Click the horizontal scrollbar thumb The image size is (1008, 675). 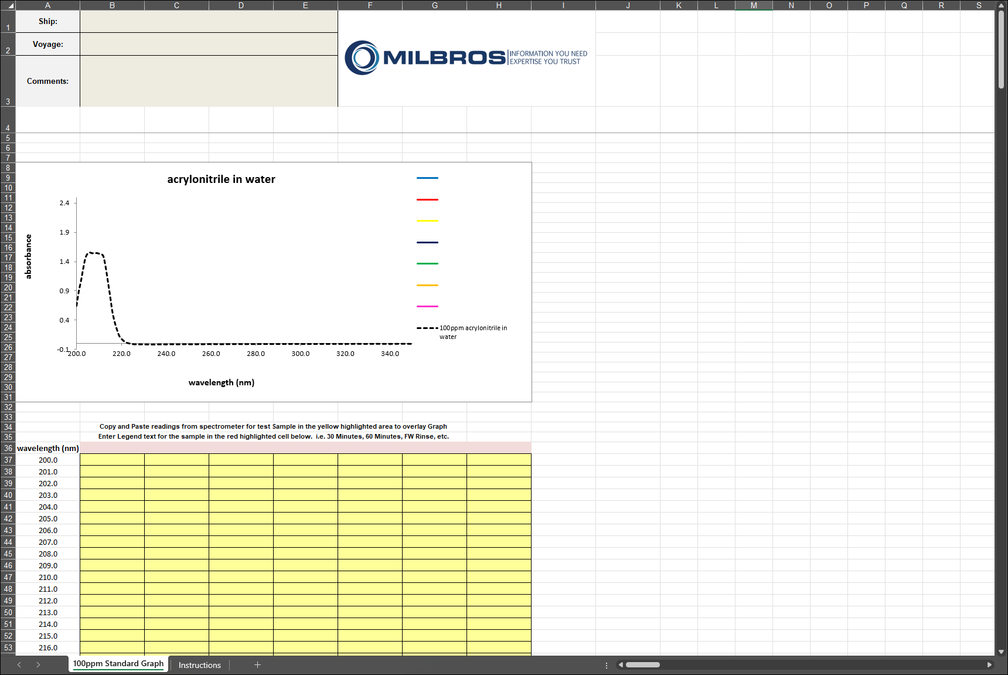click(x=642, y=665)
